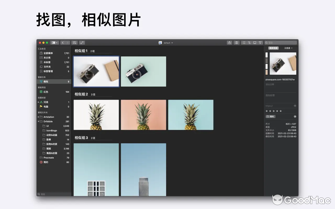Click the sort order icon in the toolbar
The height and width of the screenshot is (209, 335).
[249, 43]
